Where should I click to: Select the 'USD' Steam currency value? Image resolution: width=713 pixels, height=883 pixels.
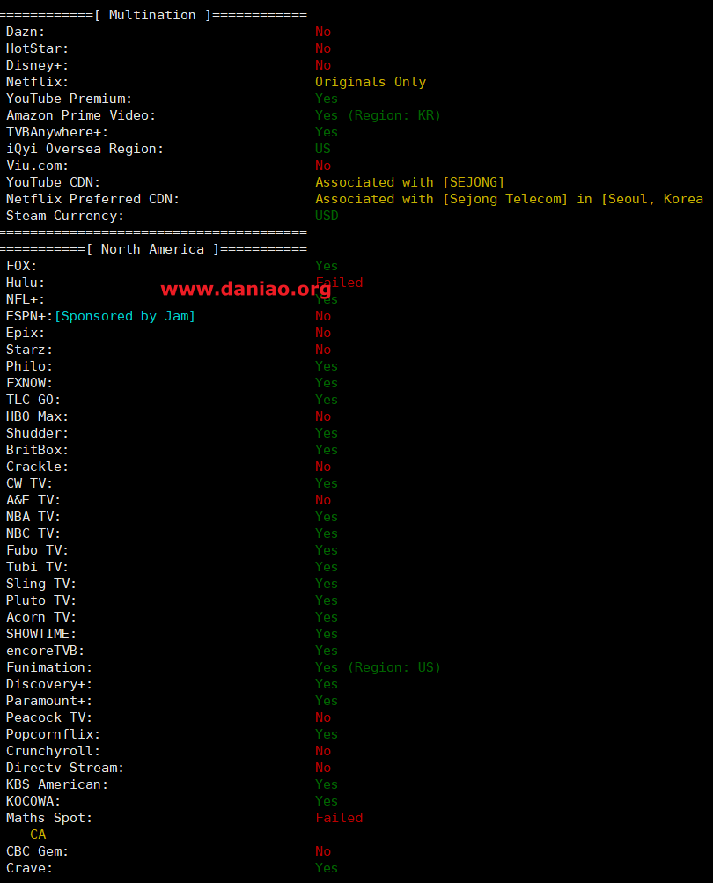point(327,217)
